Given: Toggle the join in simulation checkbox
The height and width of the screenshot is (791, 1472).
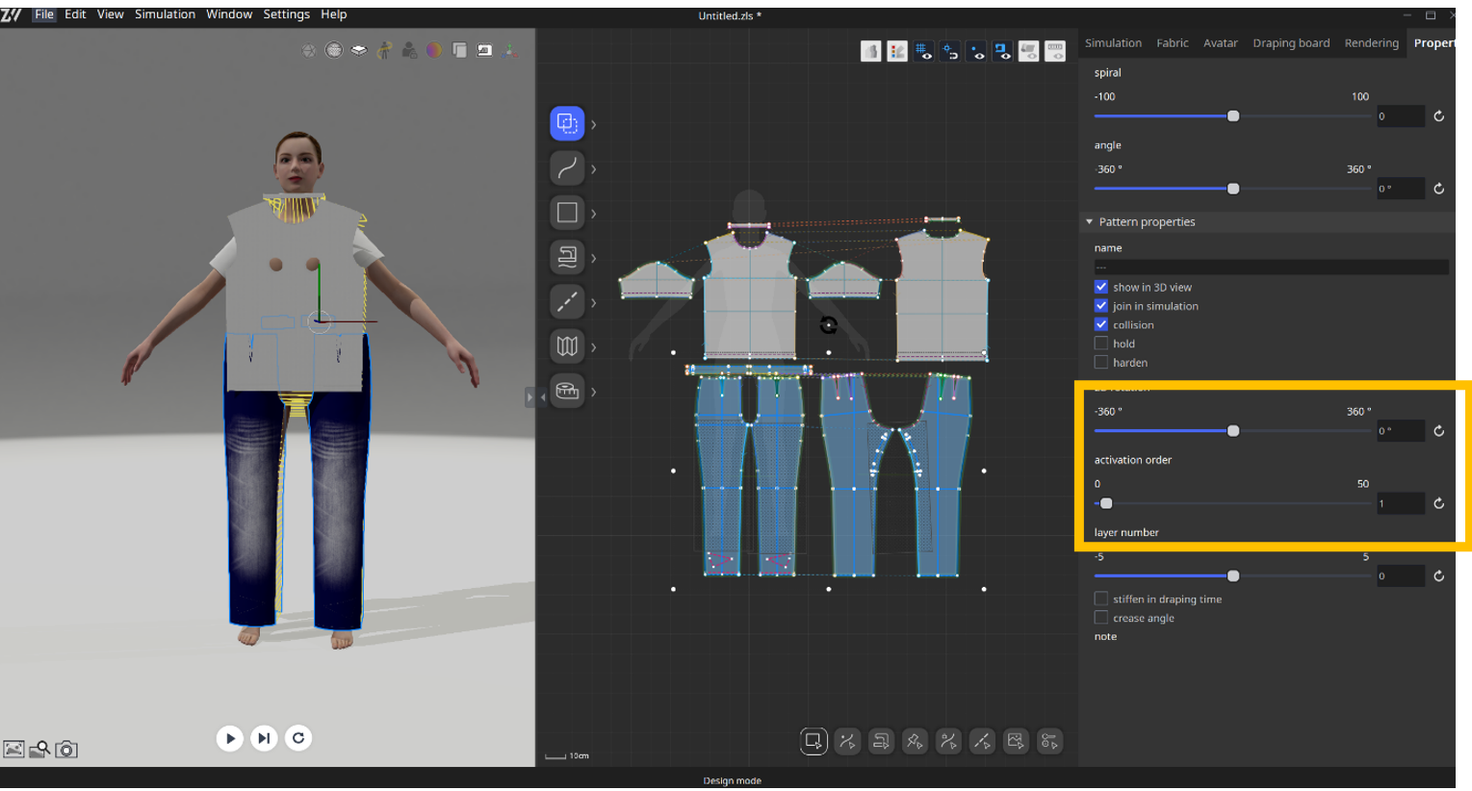Looking at the screenshot, I should (x=1101, y=306).
